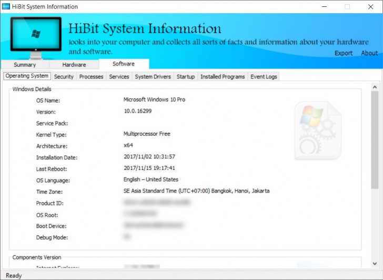Minimize the HiBit System Information window
Screen dimensions: 383x280
(x=325, y=7)
